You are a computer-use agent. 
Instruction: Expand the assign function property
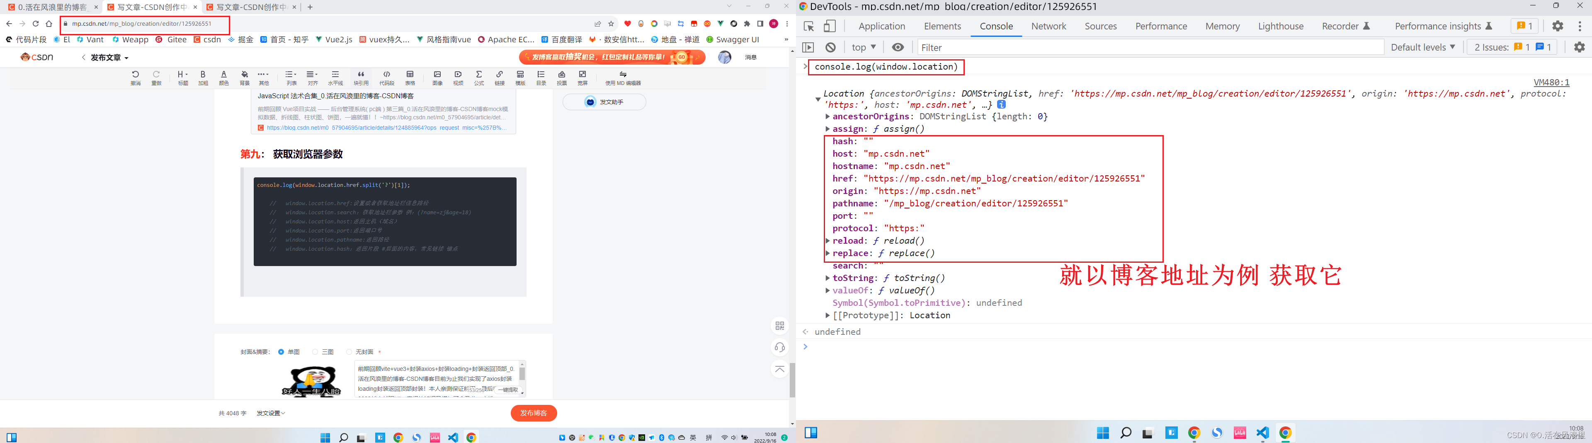tap(828, 128)
